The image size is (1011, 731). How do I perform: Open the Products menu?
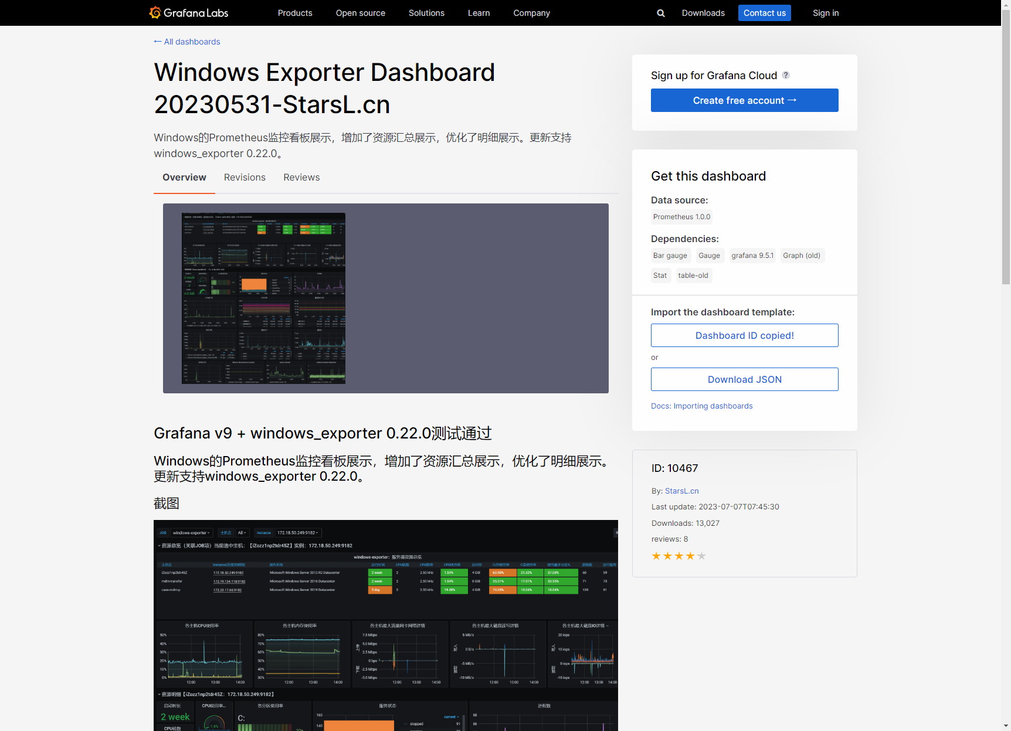[295, 13]
